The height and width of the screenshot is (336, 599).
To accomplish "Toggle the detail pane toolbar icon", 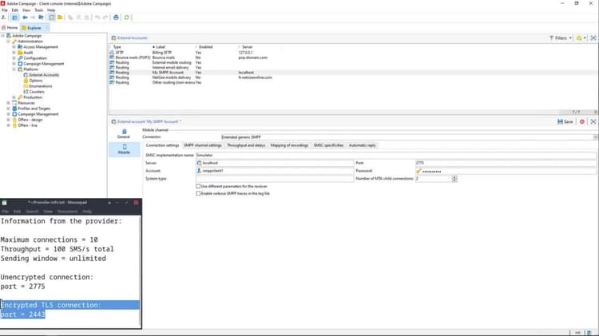I will [x=52, y=18].
